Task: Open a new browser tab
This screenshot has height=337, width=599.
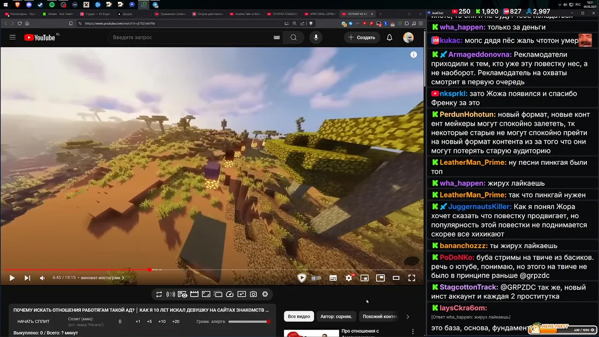Action: [x=380, y=14]
